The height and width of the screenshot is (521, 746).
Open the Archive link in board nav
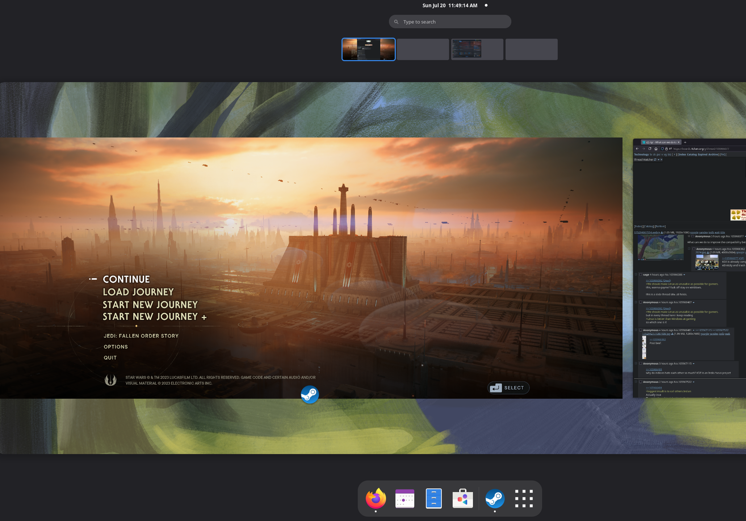coord(713,154)
